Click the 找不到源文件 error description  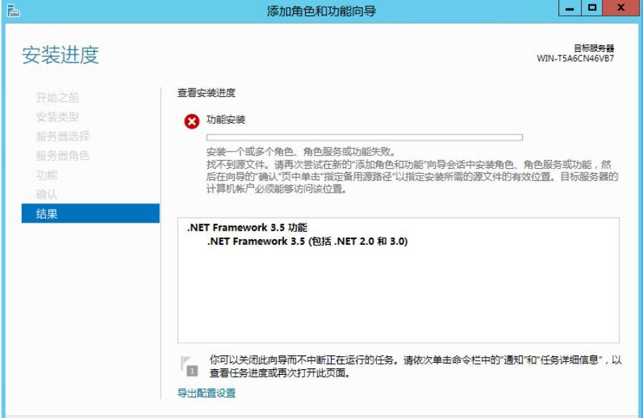coord(412,177)
